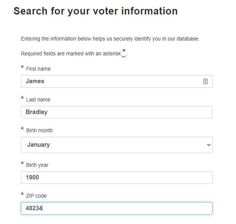236x224 pixels.
Task: Click the ZIP code label text
Action: [36, 196]
